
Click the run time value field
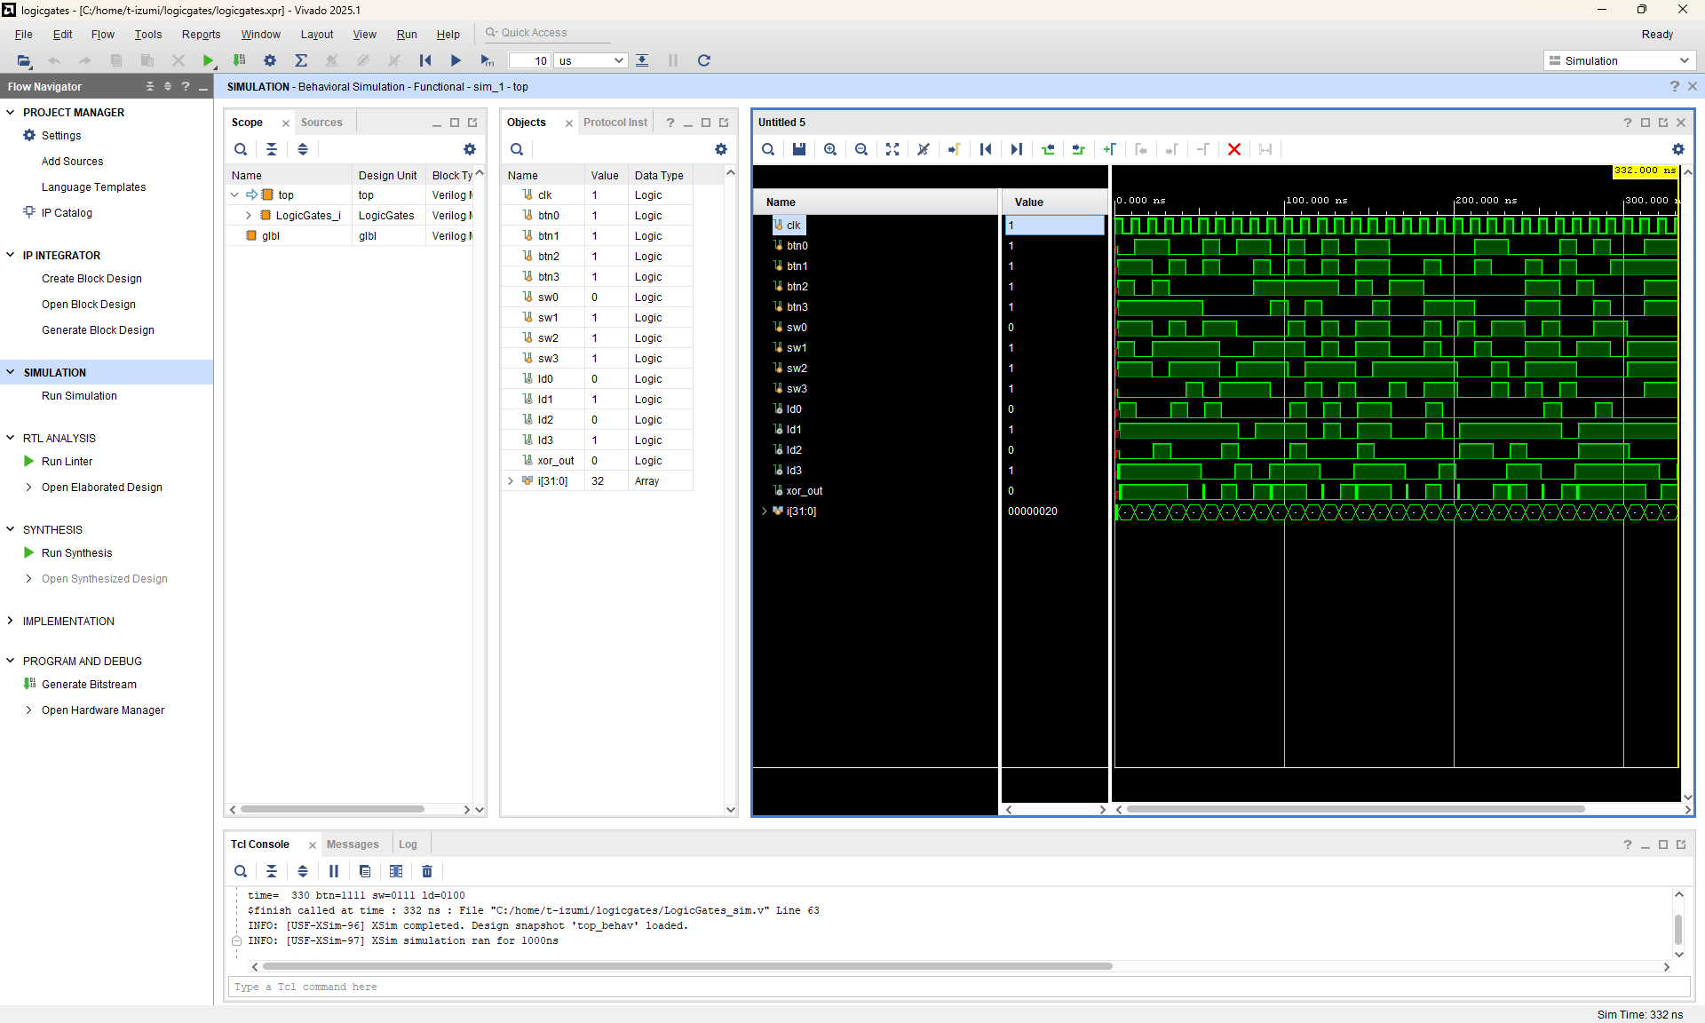[530, 60]
